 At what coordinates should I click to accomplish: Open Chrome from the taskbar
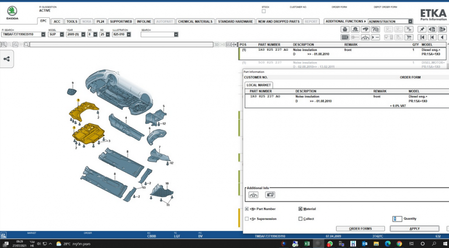(400, 244)
